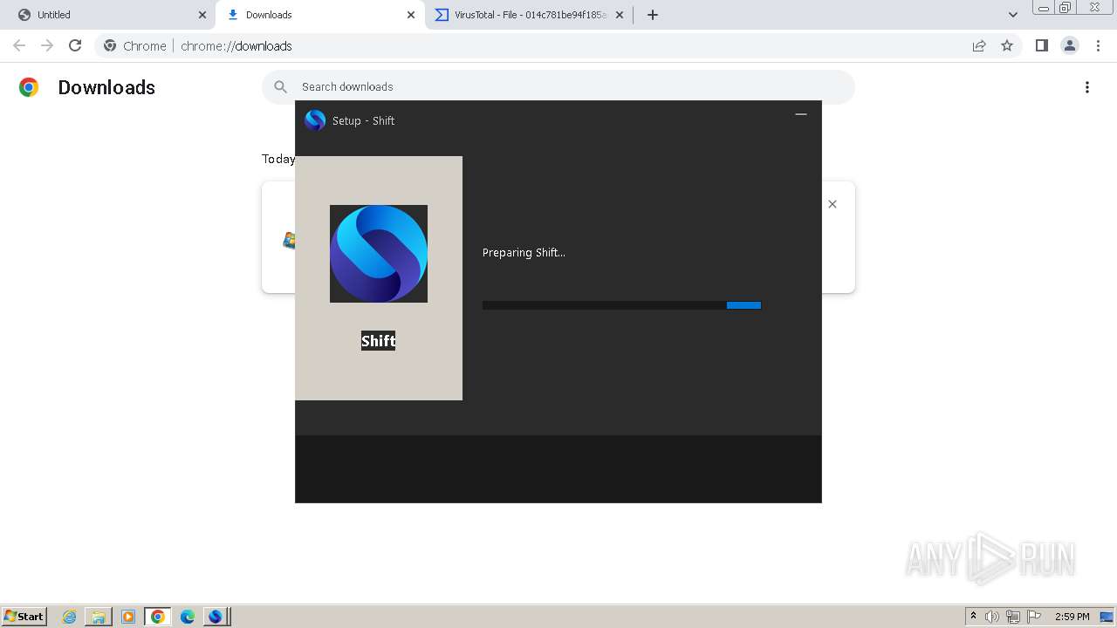This screenshot has width=1117, height=628.
Task: Show hidden system tray icons
Action: click(x=973, y=617)
